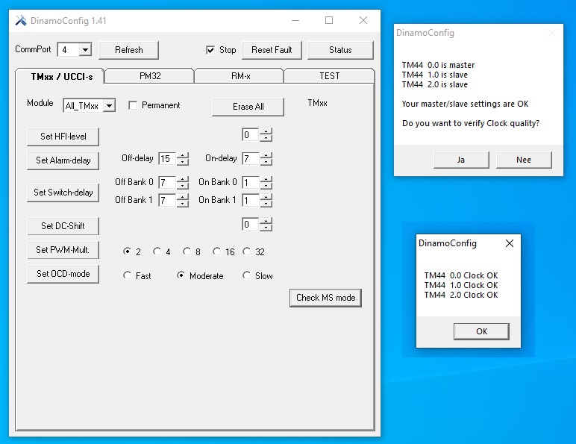
Task: Decrease the Off-delay alarm spinner value
Action: click(183, 162)
